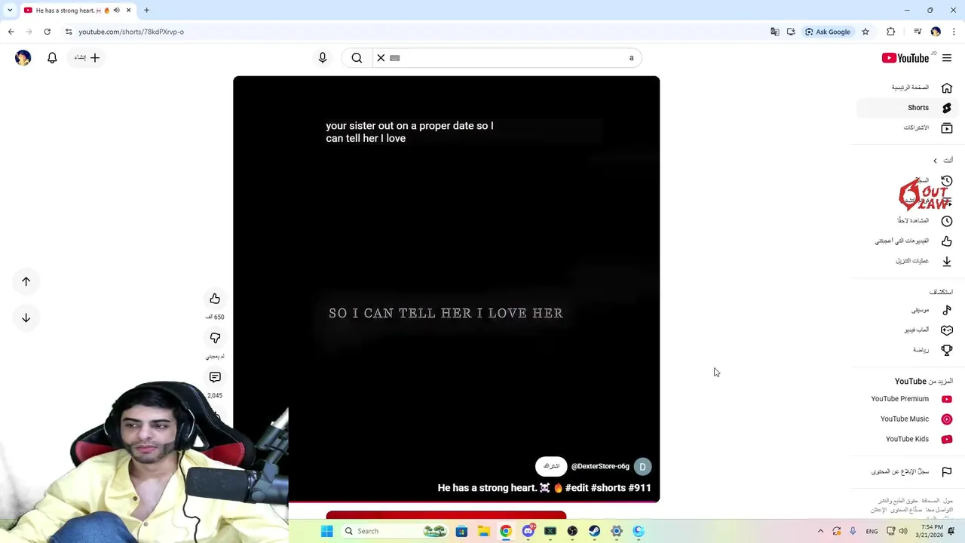This screenshot has height=543, width=965.
Task: Click the #911 hashtag in title
Action: pos(639,488)
